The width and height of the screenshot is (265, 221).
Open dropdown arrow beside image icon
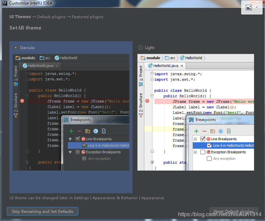pos(257,7)
